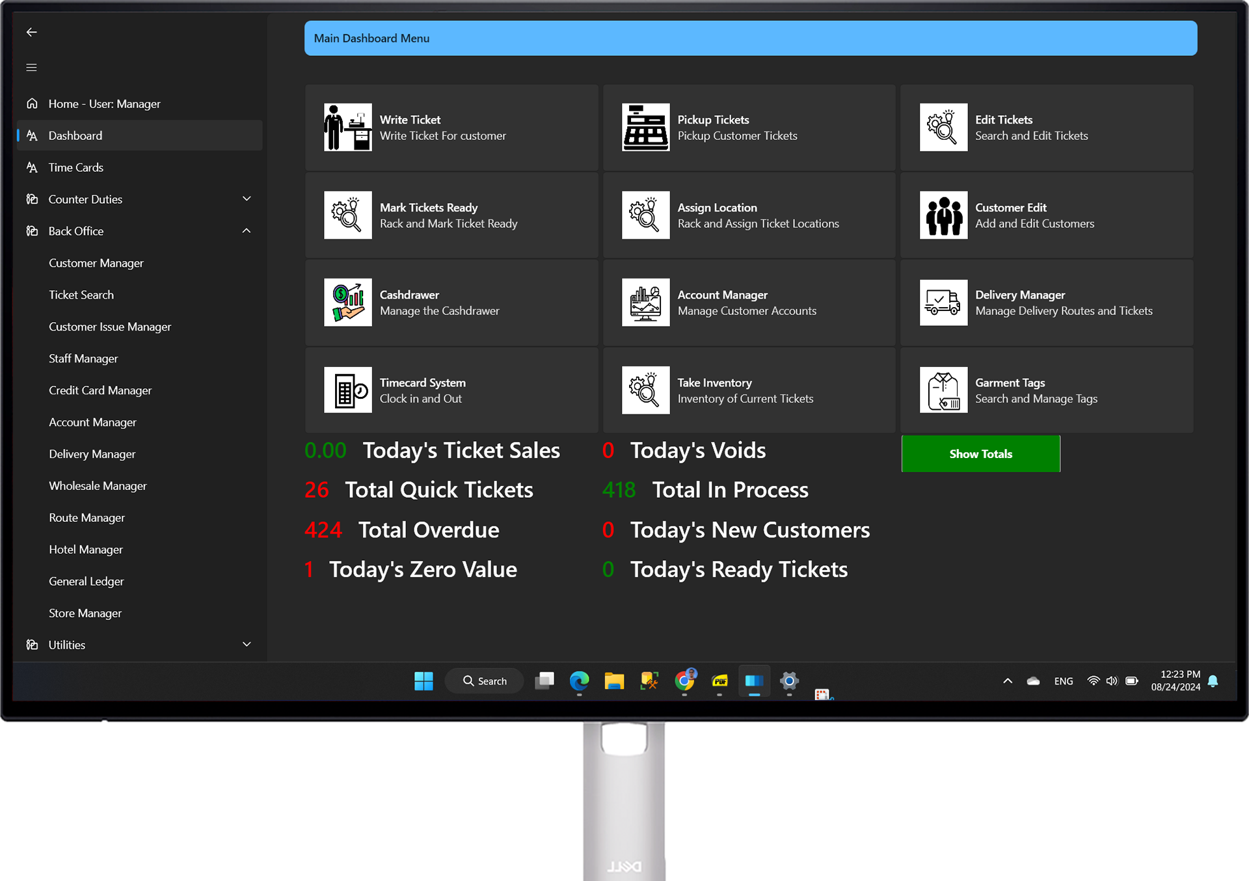Open Store Manager
The width and height of the screenshot is (1249, 881).
click(85, 614)
